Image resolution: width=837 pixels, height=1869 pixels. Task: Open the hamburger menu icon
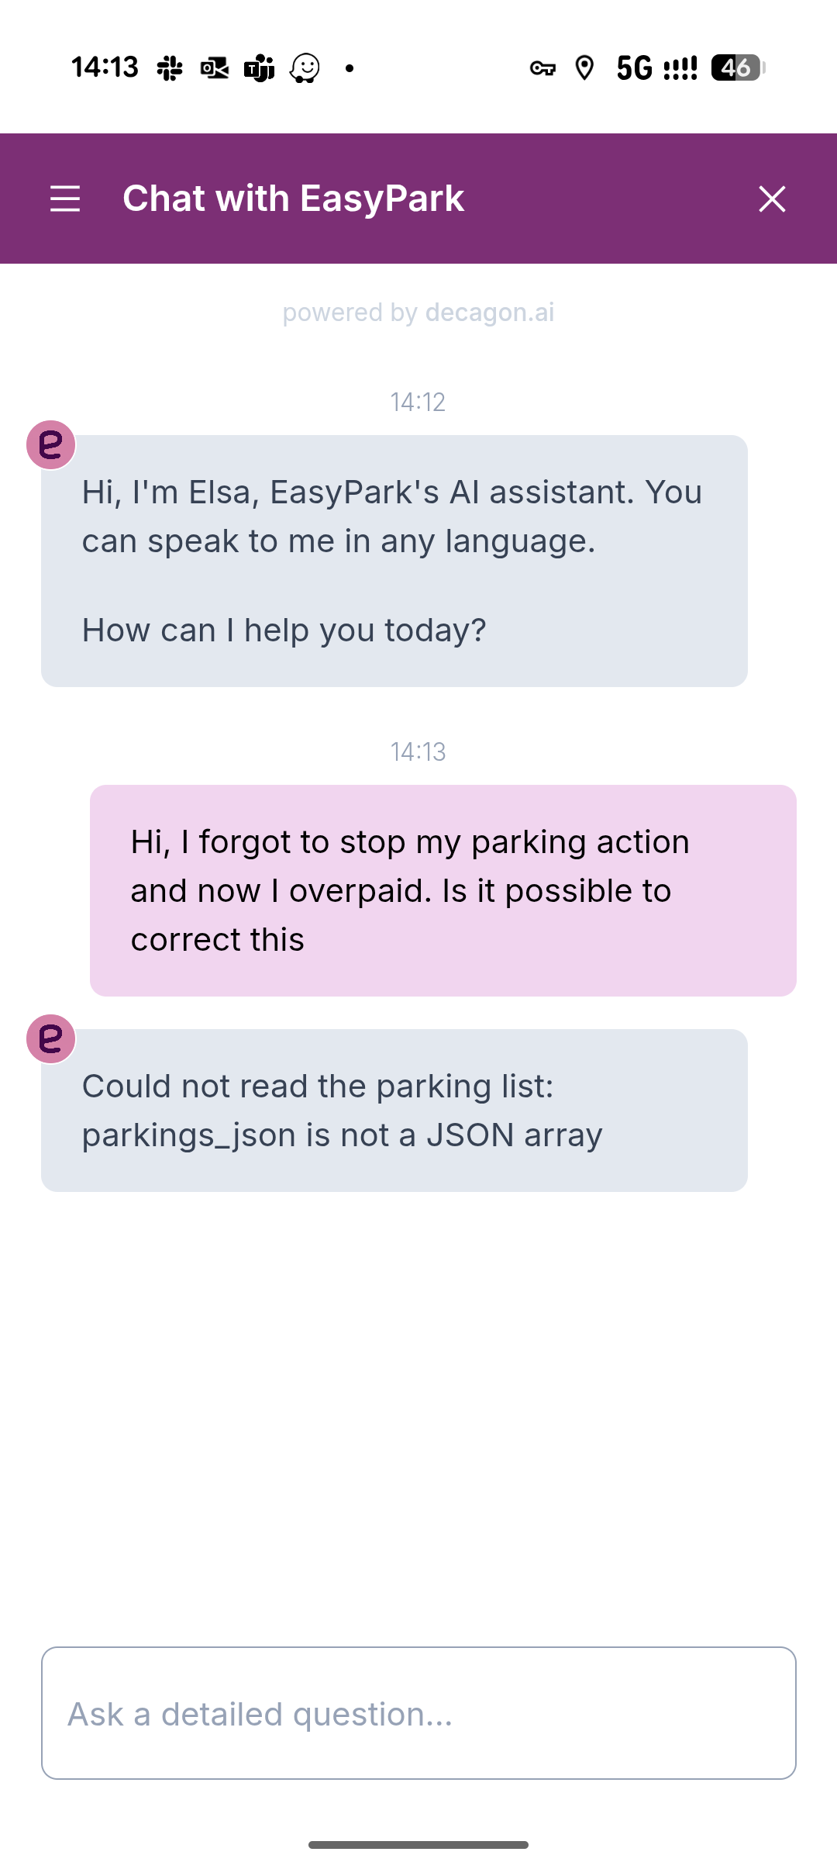[65, 199]
